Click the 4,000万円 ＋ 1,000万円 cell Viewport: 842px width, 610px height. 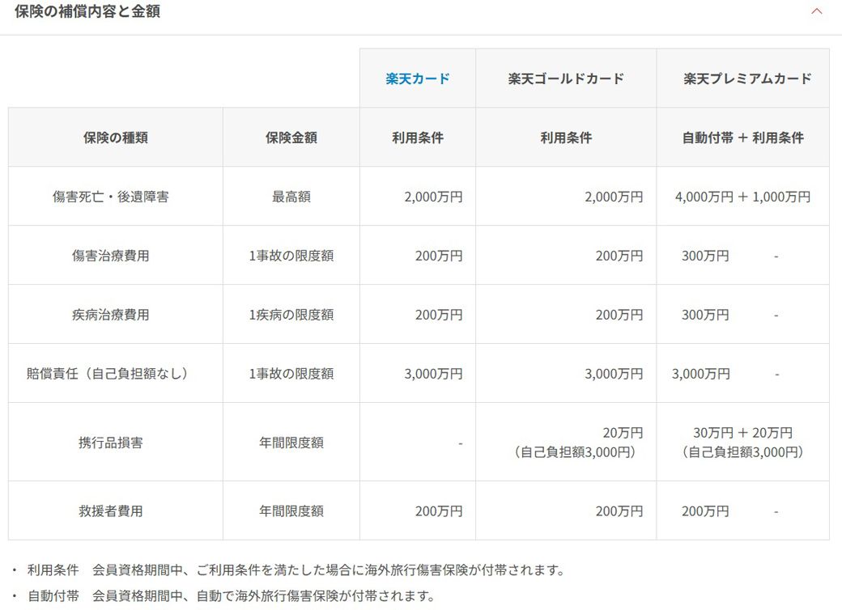coord(741,196)
